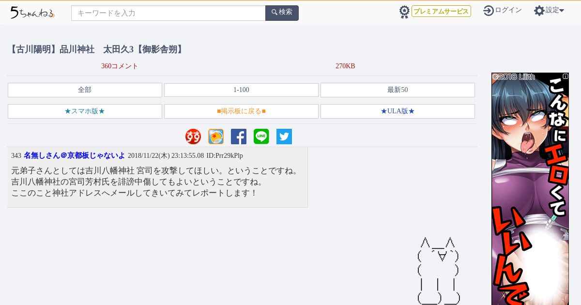Submit search with 検索 button
581x305 pixels.
pos(282,13)
